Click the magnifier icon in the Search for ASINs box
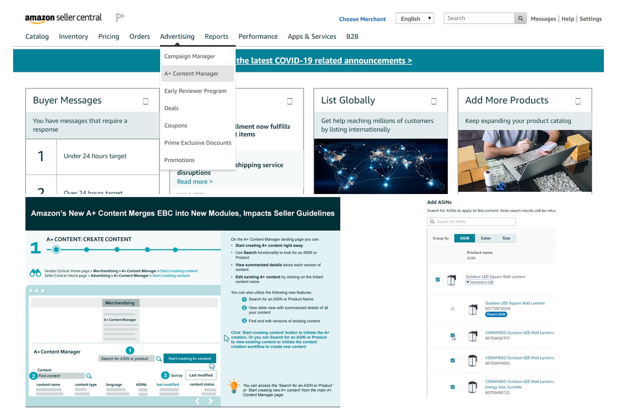 click(x=432, y=222)
